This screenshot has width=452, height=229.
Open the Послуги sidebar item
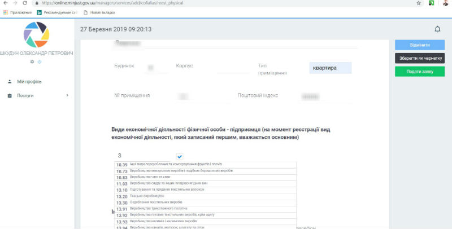tap(25, 95)
